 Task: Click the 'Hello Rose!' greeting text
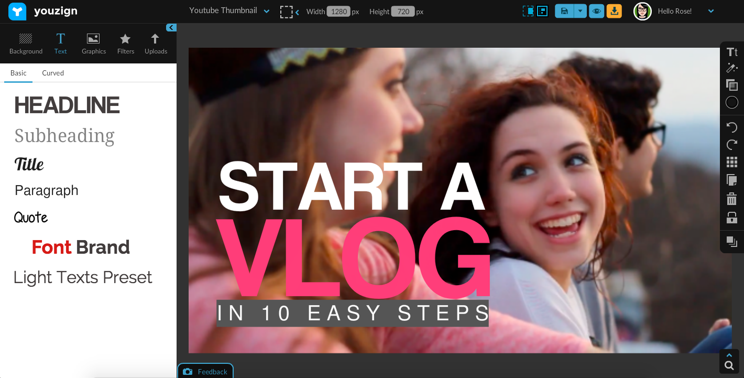point(675,11)
